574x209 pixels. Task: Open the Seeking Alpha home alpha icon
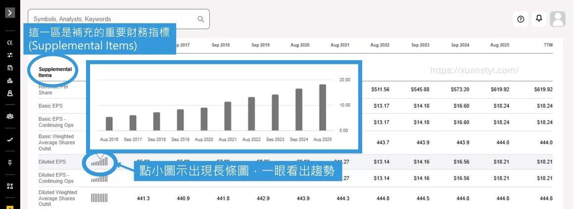click(x=10, y=42)
